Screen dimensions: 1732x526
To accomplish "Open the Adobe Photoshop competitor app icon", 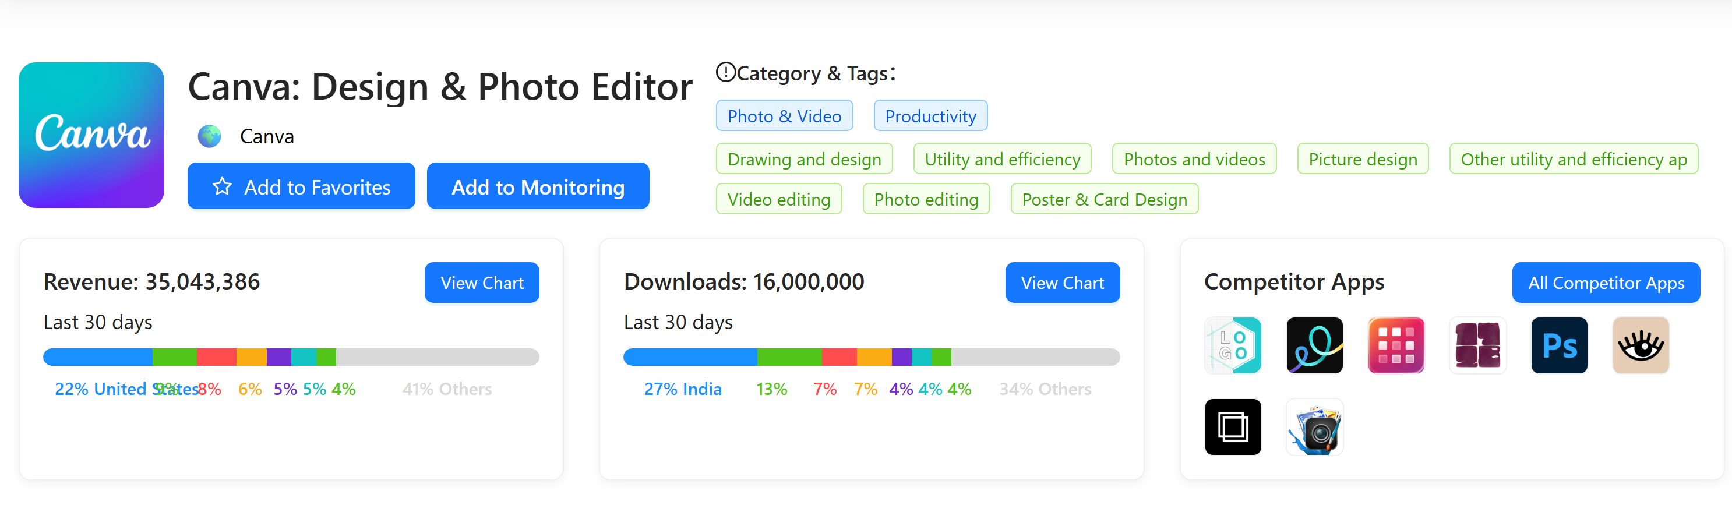I will point(1558,346).
